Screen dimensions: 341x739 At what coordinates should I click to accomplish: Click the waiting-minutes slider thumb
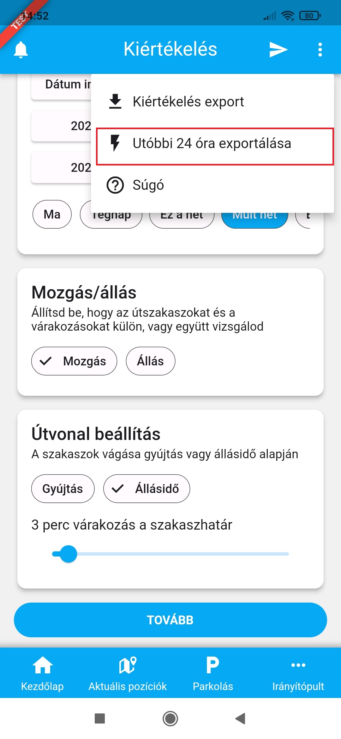(68, 554)
